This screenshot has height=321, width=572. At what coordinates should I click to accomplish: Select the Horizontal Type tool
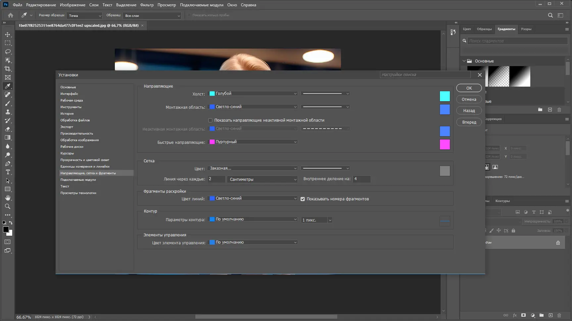tap(8, 172)
